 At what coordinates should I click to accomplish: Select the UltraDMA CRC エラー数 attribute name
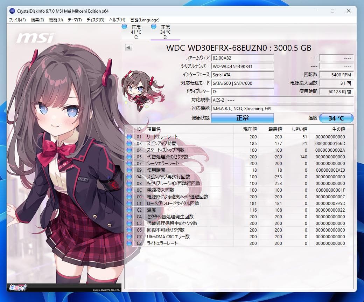pos(168,237)
